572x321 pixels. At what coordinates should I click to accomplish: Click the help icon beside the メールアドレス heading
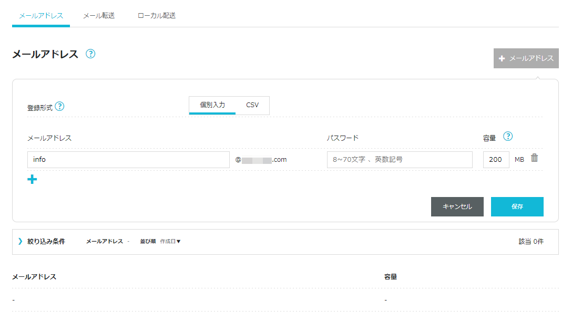(90, 54)
